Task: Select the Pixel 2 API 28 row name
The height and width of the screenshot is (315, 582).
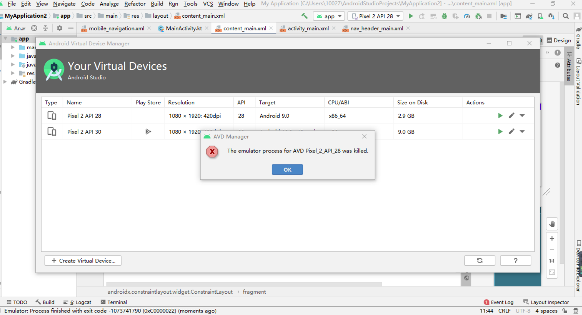Action: coord(84,116)
